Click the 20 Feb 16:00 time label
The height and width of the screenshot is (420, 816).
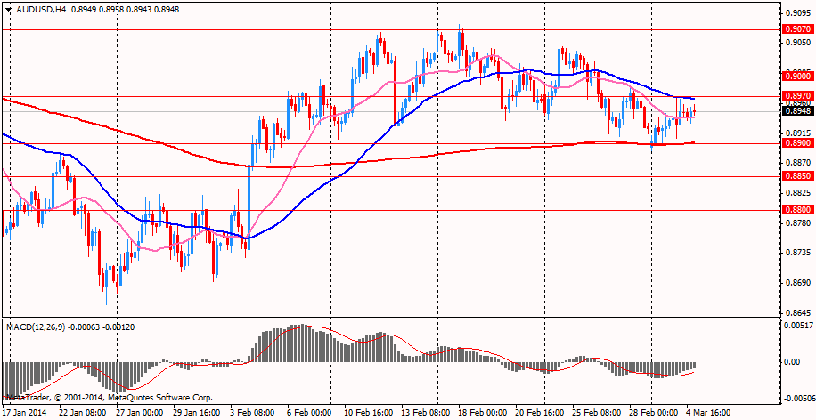click(x=542, y=412)
